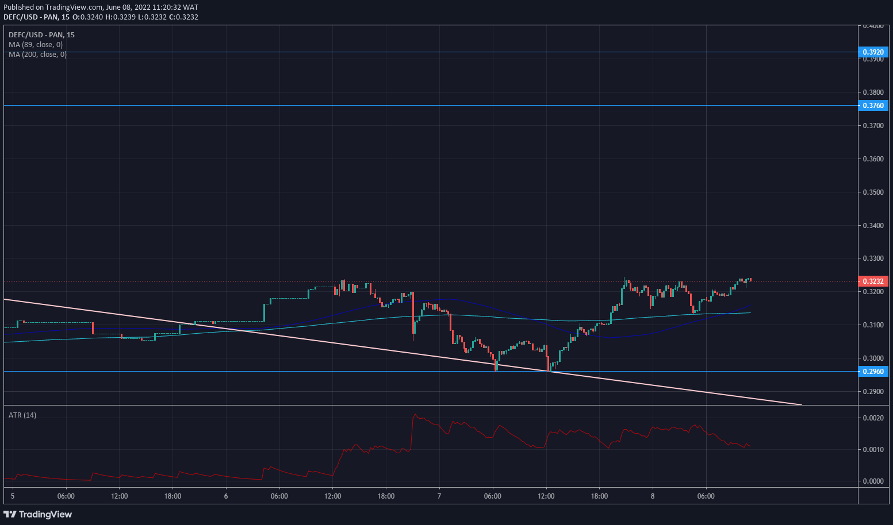
Task: Click the 0.3600 price axis value
Action: coord(873,159)
